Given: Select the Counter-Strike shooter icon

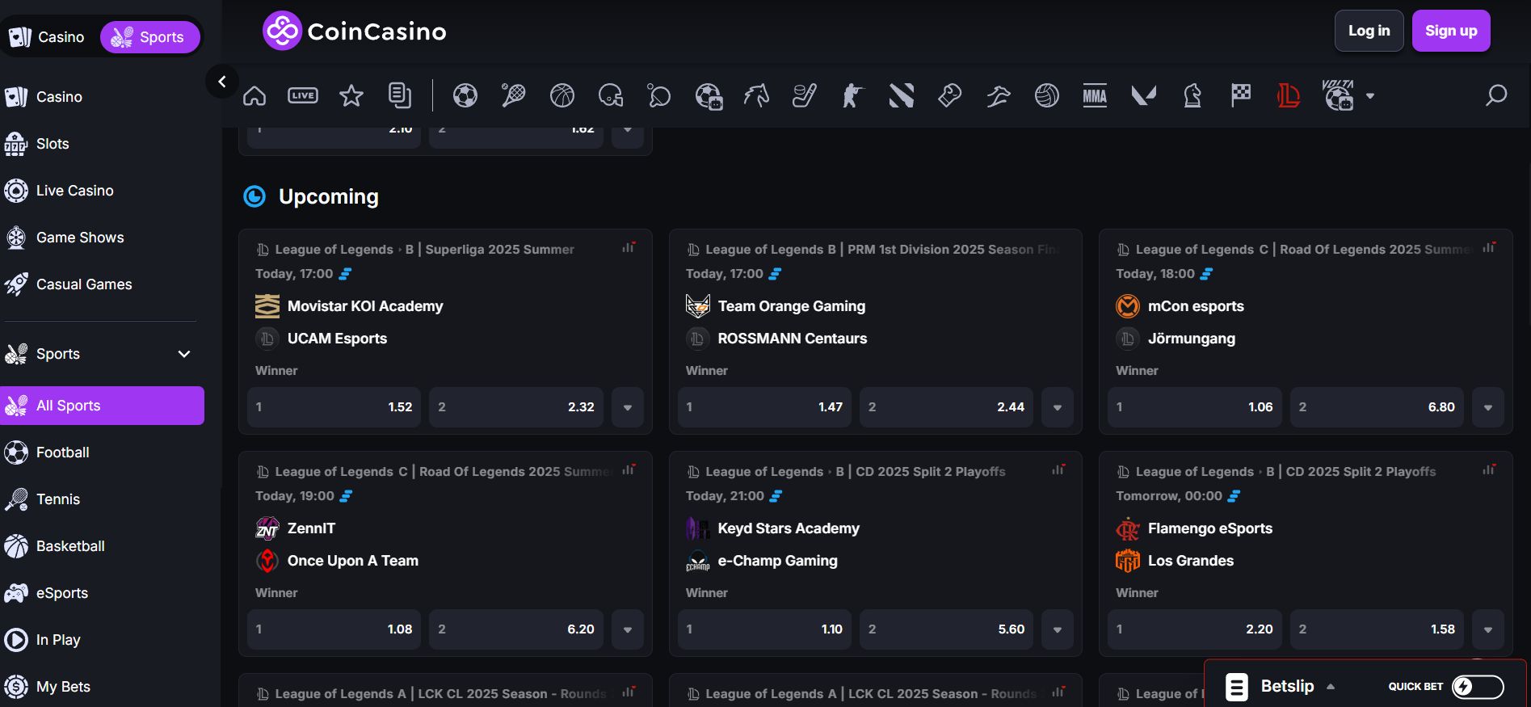Looking at the screenshot, I should click(x=852, y=96).
